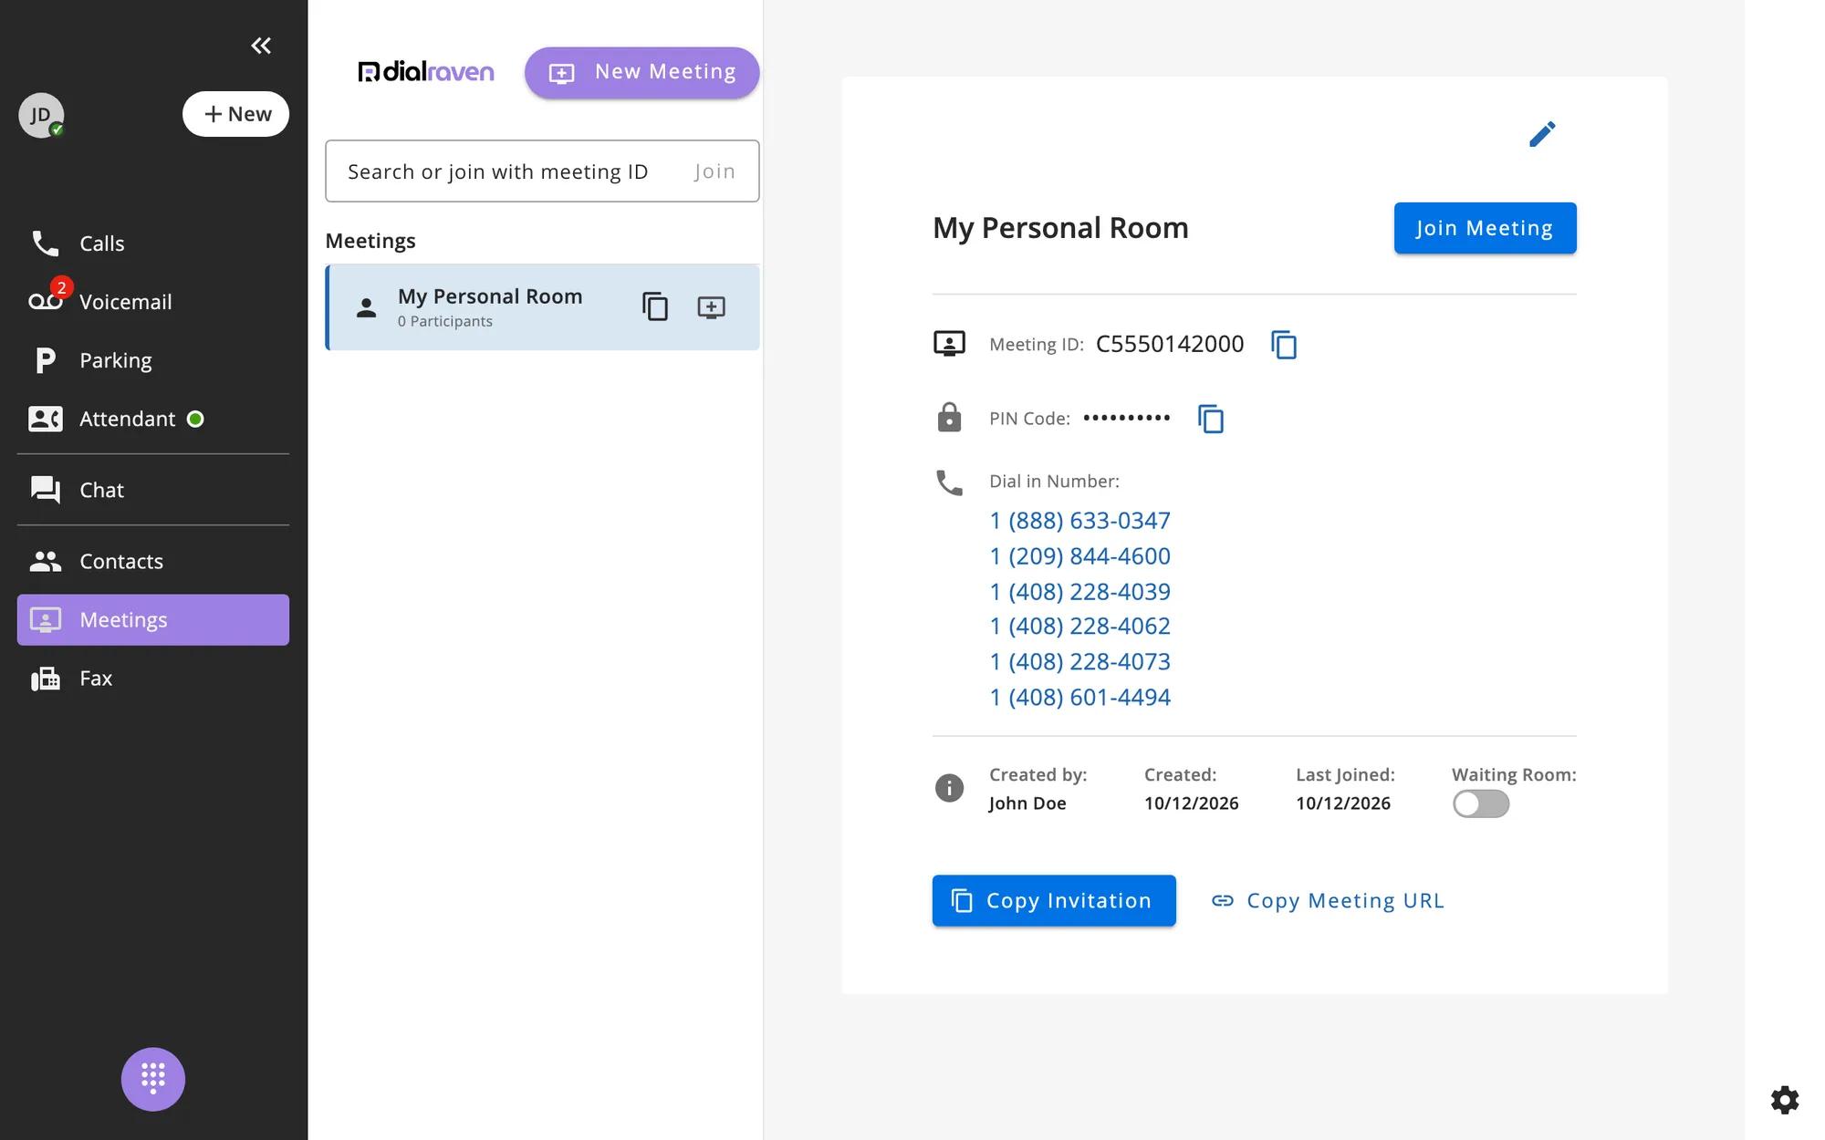
Task: Dial 1 (888) 633-0347
Action: point(1079,521)
